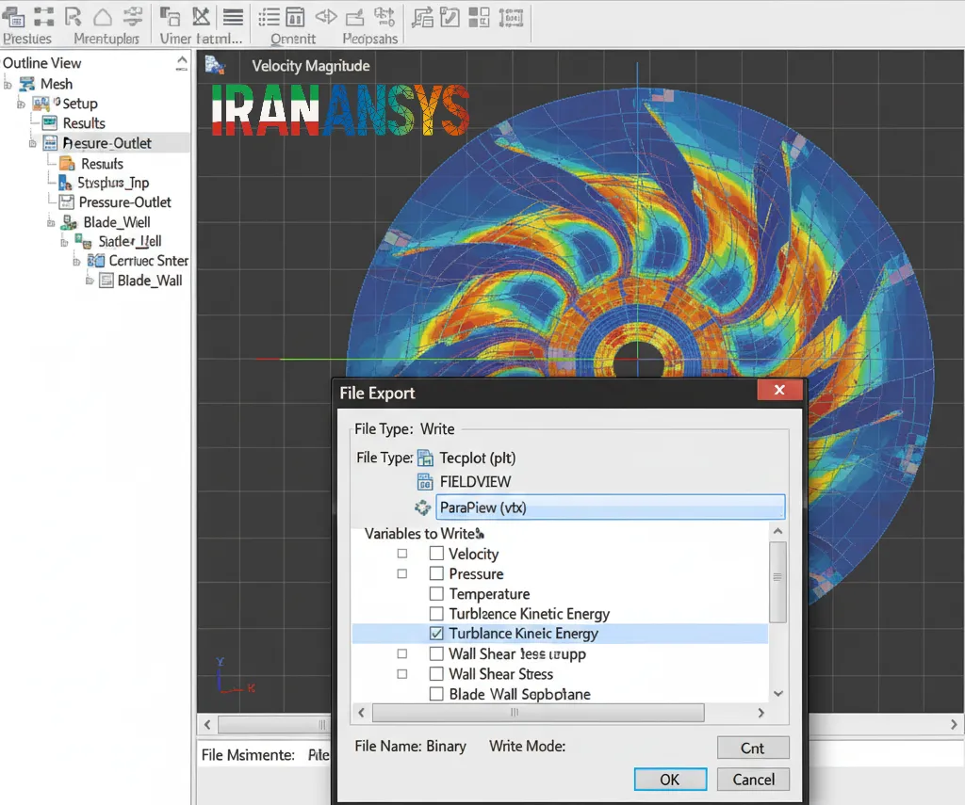Image resolution: width=965 pixels, height=805 pixels.
Task: Collapse the Outline View panel chevron
Action: (x=182, y=63)
